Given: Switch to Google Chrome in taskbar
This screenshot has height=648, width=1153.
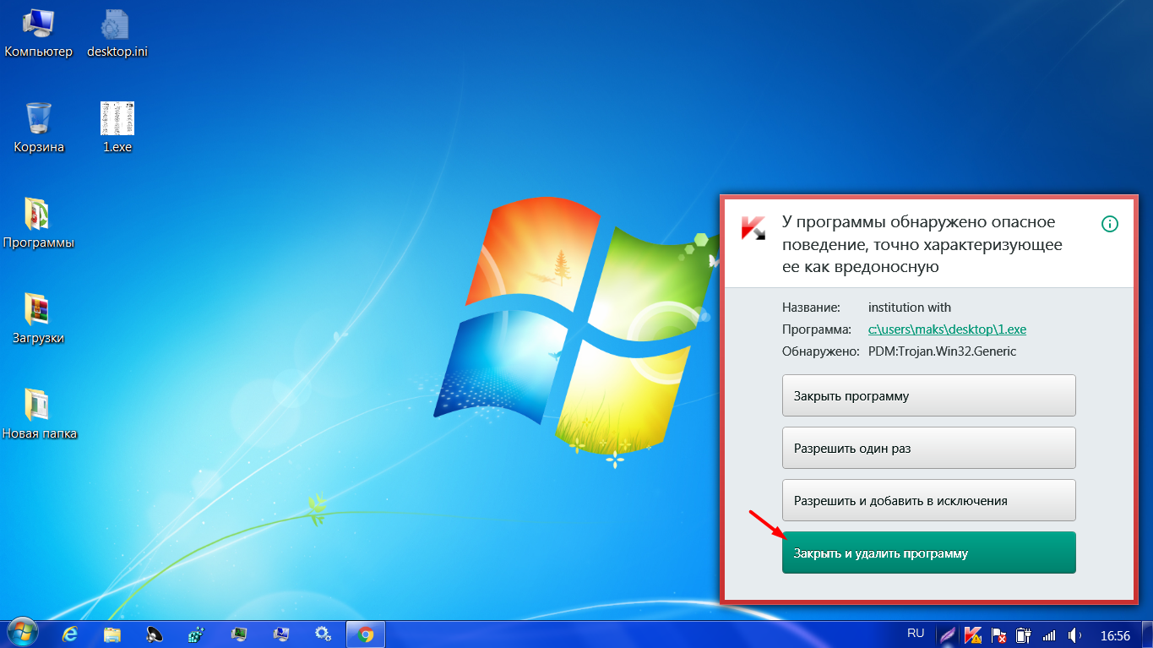Looking at the screenshot, I should point(366,634).
